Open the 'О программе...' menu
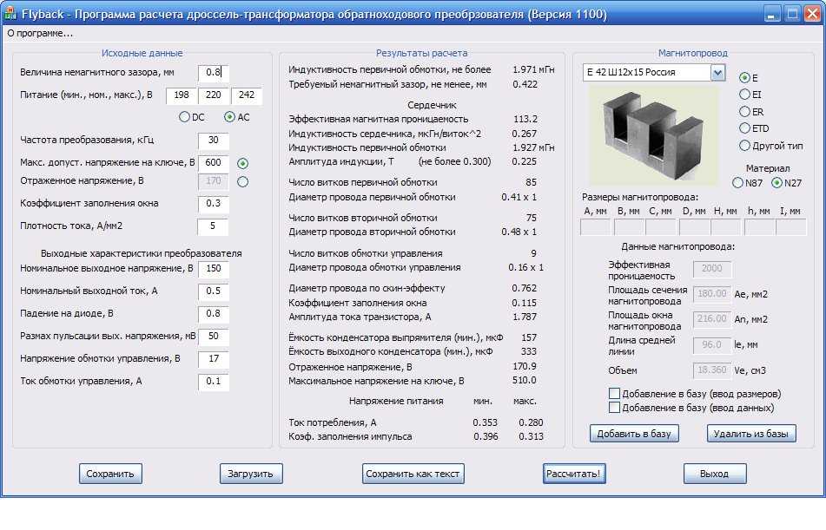The image size is (826, 530). point(40,33)
